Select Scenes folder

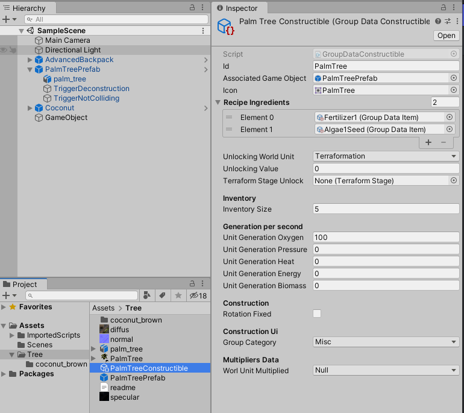(x=35, y=345)
